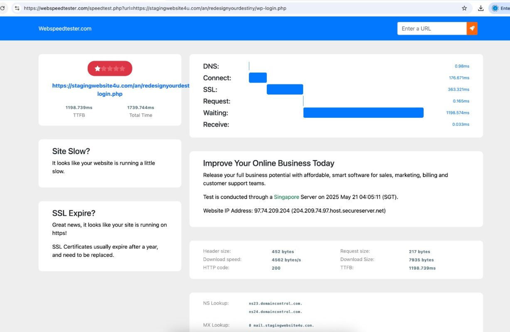Open the stagingwebsite4u wp-login.php link
This screenshot has height=332, width=510.
[x=121, y=90]
